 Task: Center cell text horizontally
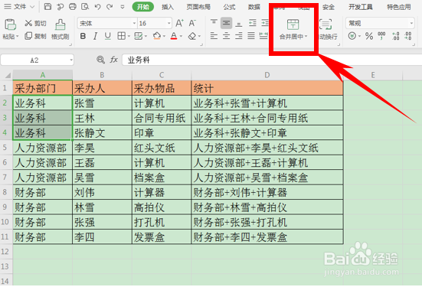tap(226, 36)
